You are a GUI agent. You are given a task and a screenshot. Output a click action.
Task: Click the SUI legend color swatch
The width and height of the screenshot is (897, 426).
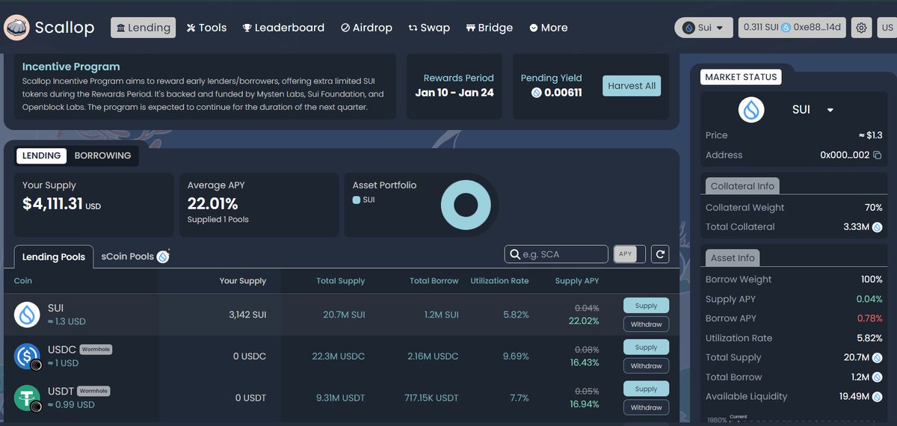pyautogui.click(x=357, y=200)
